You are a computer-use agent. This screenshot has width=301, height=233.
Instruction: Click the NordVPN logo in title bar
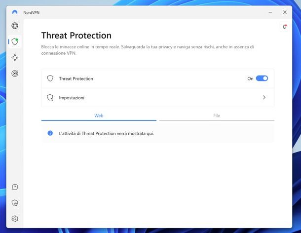(x=15, y=12)
